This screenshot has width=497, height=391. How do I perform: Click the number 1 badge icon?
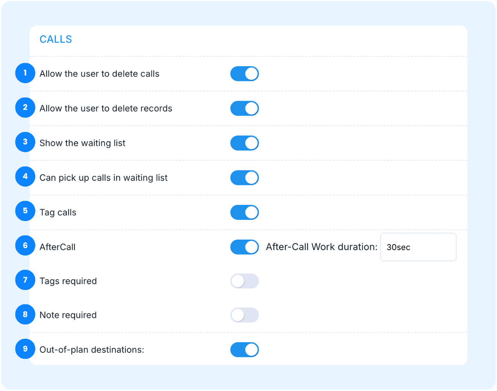[x=25, y=73]
